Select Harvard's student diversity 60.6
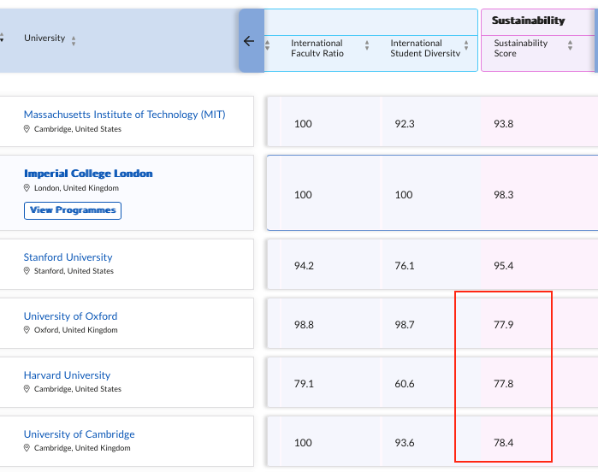Viewport: 598px width, 472px height. [405, 384]
